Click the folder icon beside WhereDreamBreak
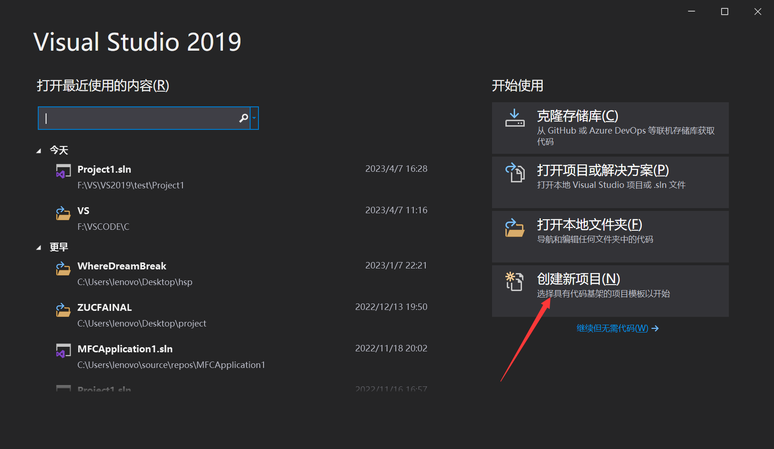774x449 pixels. 63,268
